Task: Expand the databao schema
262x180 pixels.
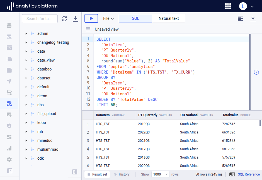Action: 26,69
